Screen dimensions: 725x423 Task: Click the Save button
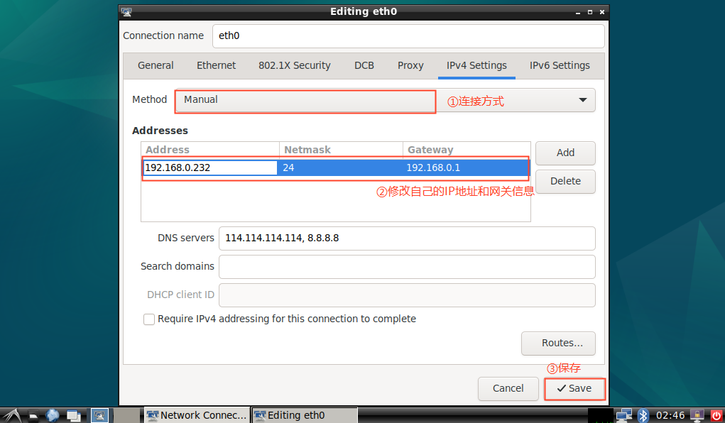coord(574,388)
